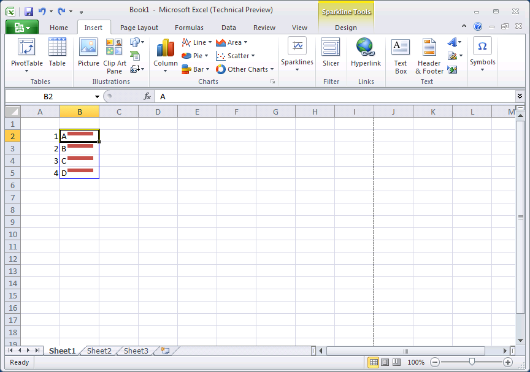Switch to the Review tab
Viewport: 530px width, 372px height.
[264, 28]
